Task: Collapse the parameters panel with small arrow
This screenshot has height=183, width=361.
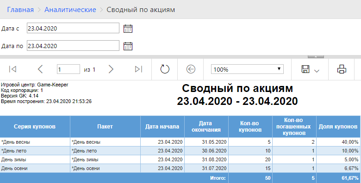Action: click(316, 56)
